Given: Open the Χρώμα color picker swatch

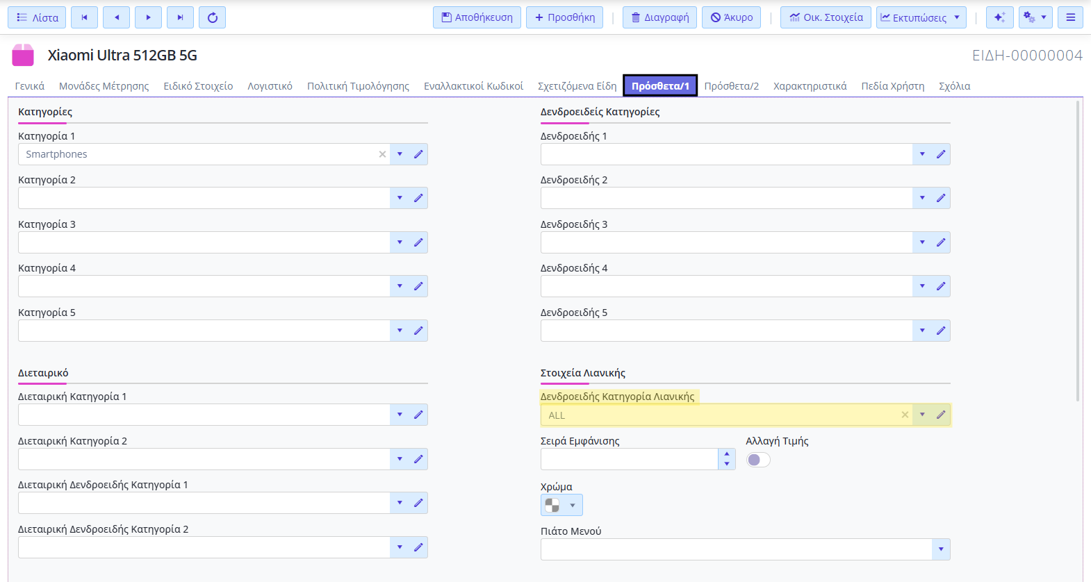Looking at the screenshot, I should 561,505.
